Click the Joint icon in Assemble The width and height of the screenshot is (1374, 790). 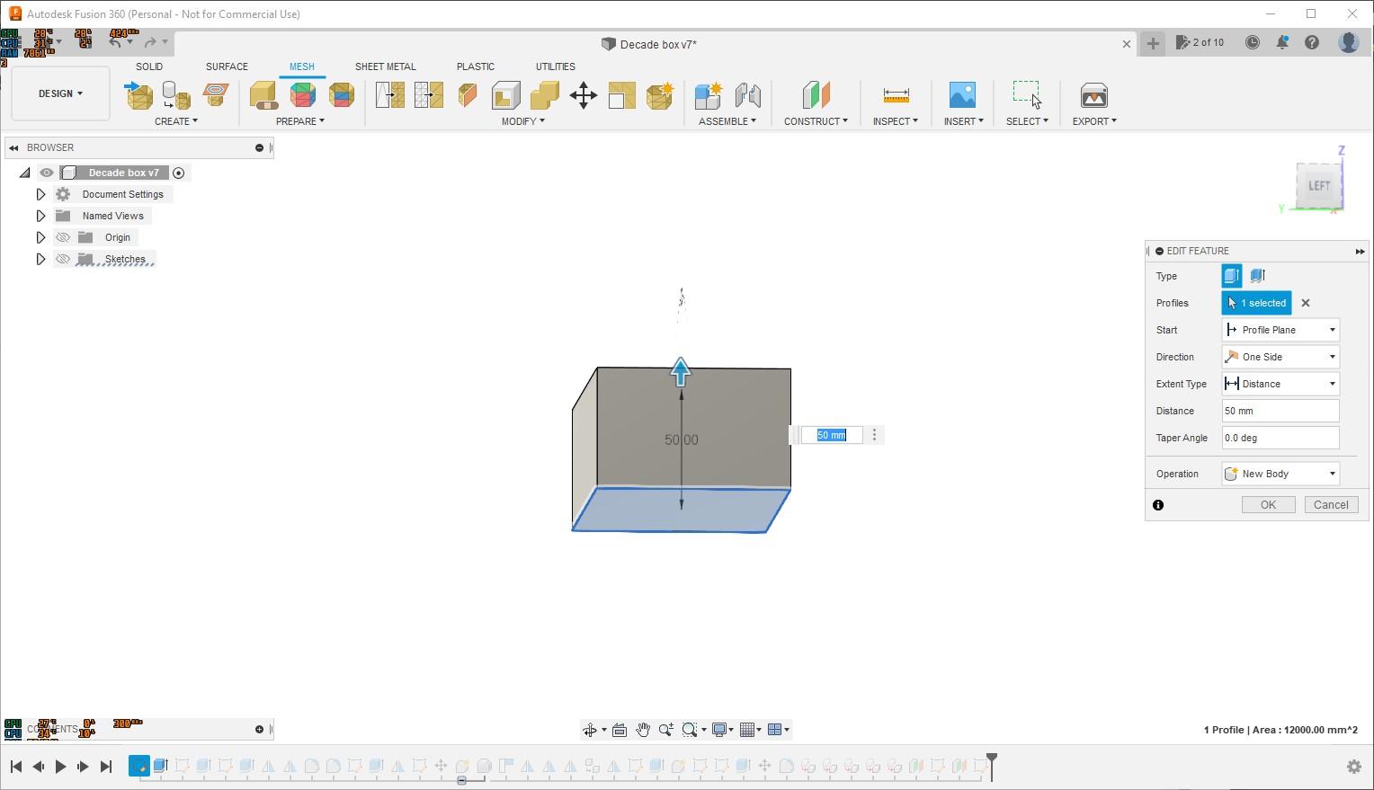[x=747, y=95]
